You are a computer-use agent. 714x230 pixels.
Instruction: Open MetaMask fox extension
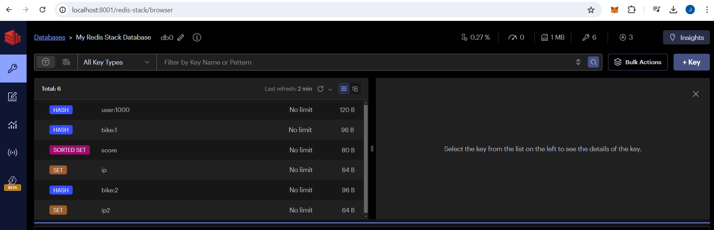coord(614,10)
